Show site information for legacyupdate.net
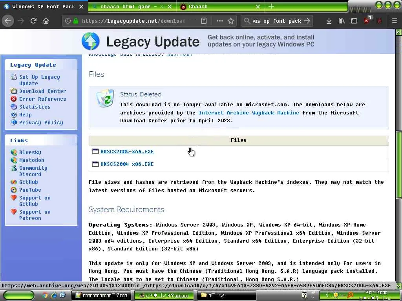 68,21
